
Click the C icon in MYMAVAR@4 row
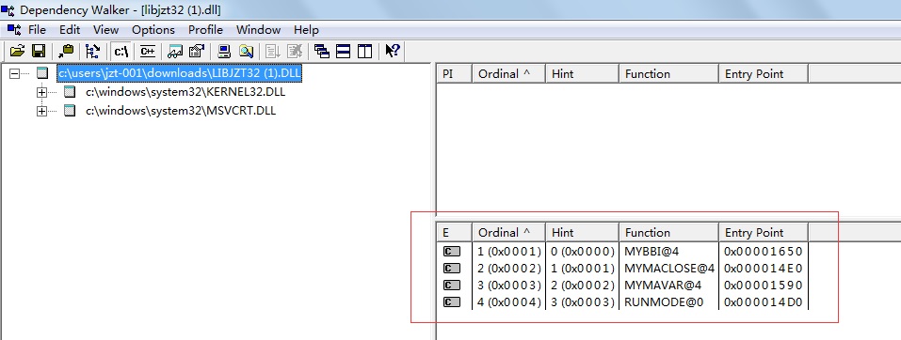[452, 286]
